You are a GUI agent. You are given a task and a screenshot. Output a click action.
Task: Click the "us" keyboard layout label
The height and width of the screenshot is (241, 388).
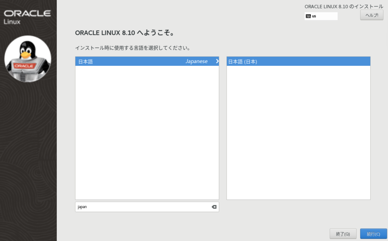(x=314, y=16)
